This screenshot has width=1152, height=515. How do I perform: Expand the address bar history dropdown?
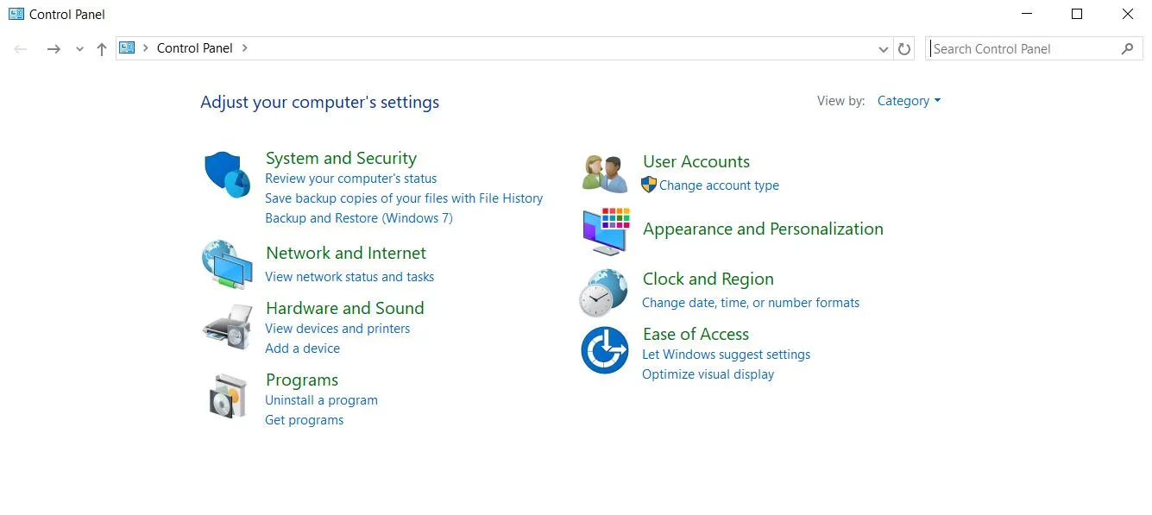click(x=883, y=49)
